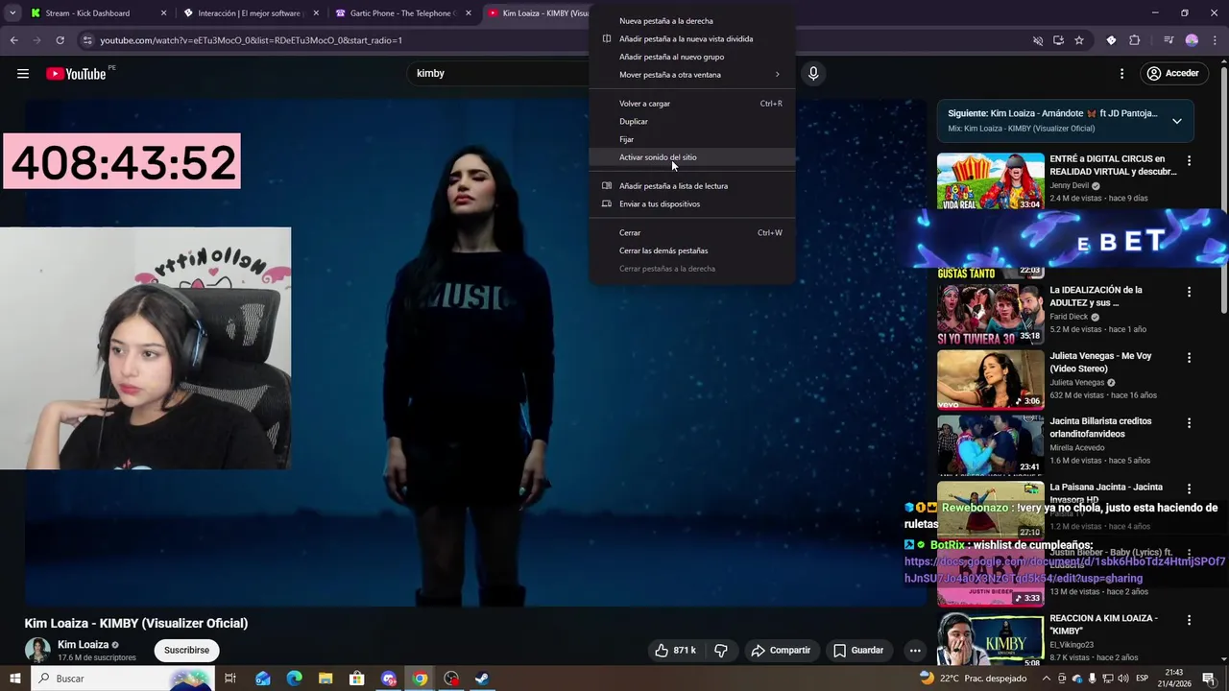This screenshot has width=1229, height=691.
Task: Click the Suscribirse button
Action: coord(186,651)
